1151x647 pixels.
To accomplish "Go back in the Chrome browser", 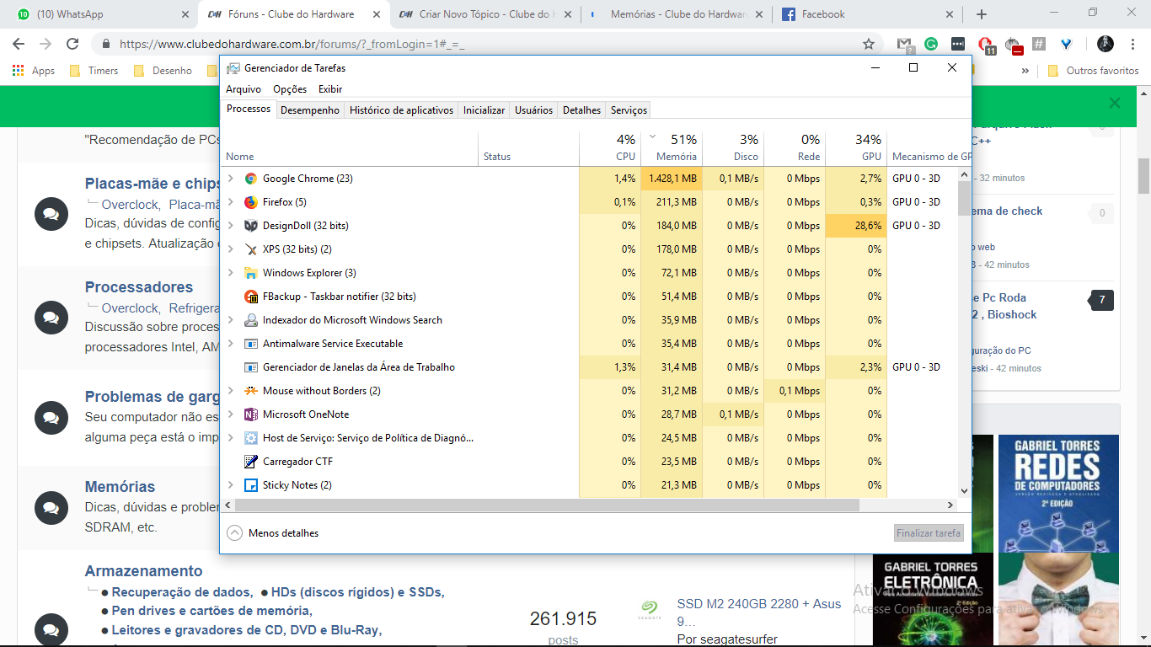I will click(x=19, y=44).
